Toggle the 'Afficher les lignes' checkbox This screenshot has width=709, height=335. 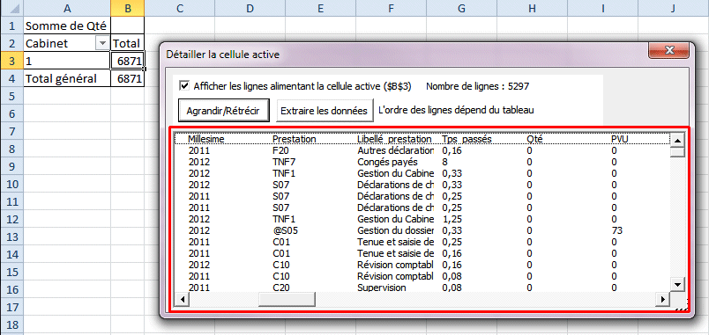tap(184, 86)
